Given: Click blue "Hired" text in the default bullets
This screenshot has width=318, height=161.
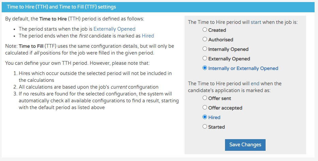Looking at the screenshot, I should (148, 36).
